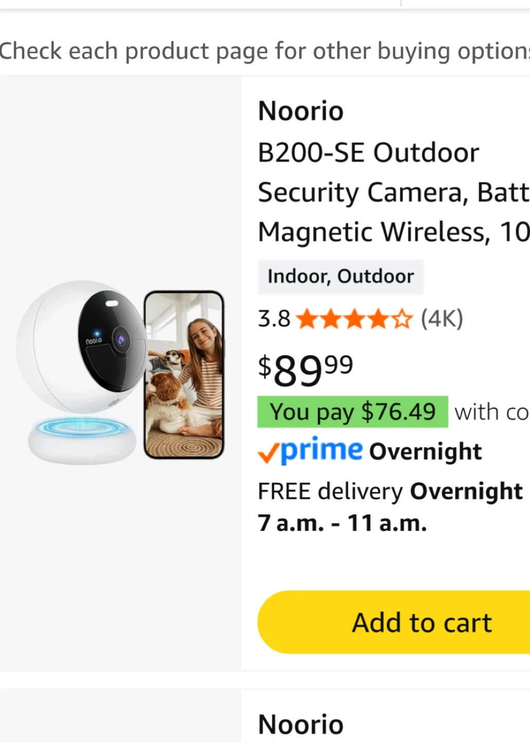
Task: Select the Indoor, Outdoor badge
Action: 340,277
